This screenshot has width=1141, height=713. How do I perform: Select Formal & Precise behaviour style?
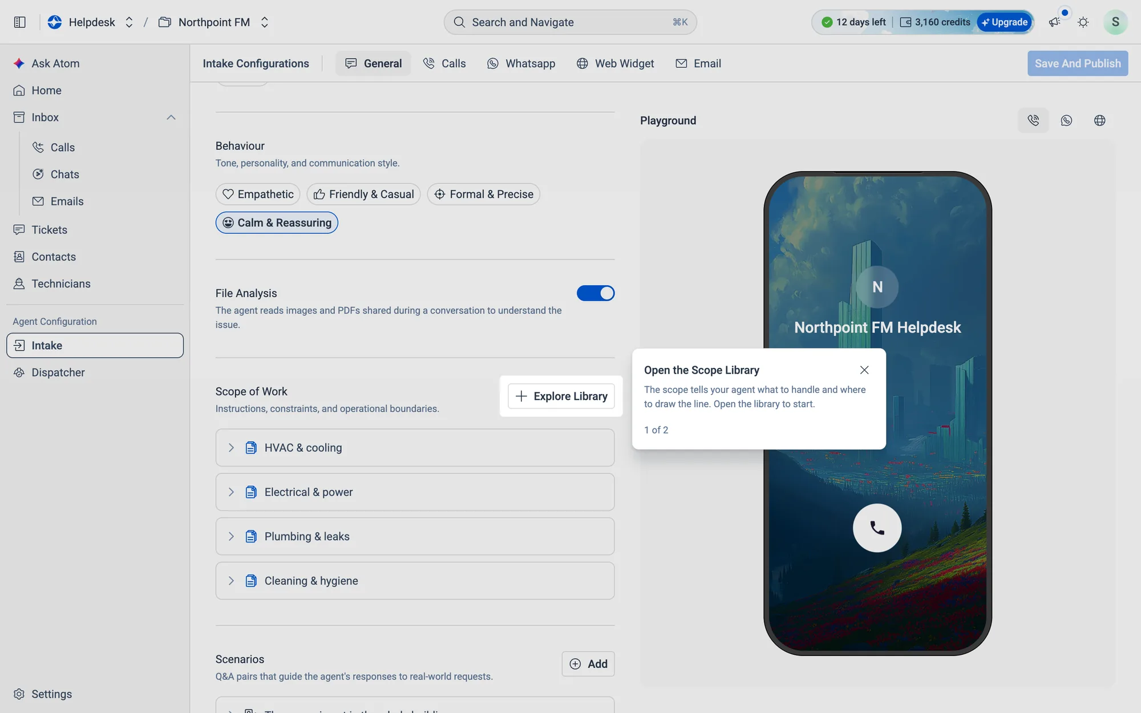click(x=484, y=194)
